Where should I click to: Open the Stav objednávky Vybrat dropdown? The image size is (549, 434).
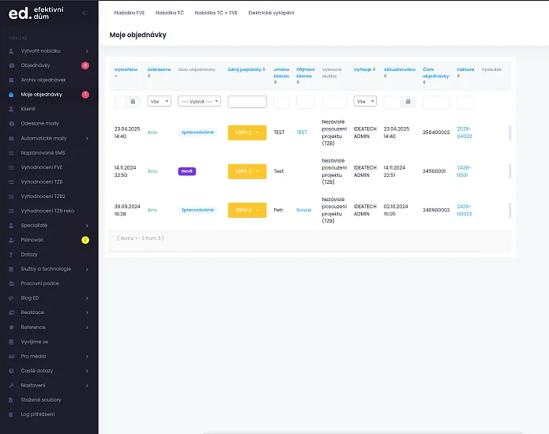[199, 102]
